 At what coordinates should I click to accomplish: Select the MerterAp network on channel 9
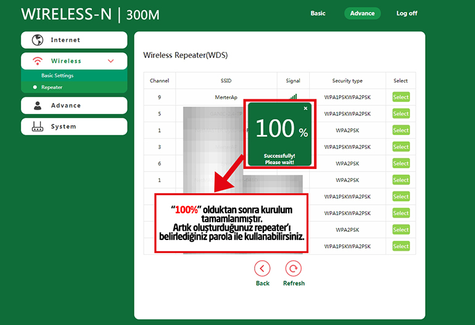pos(401,97)
